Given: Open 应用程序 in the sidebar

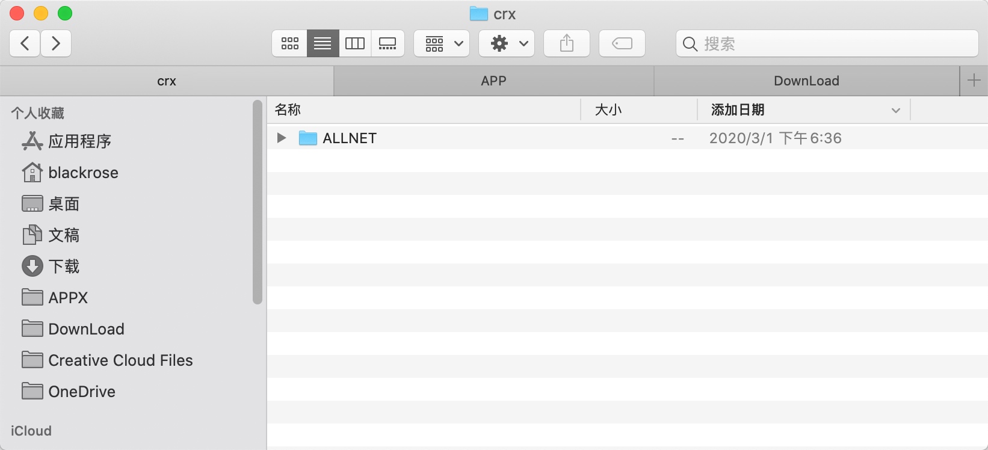Looking at the screenshot, I should (x=79, y=141).
